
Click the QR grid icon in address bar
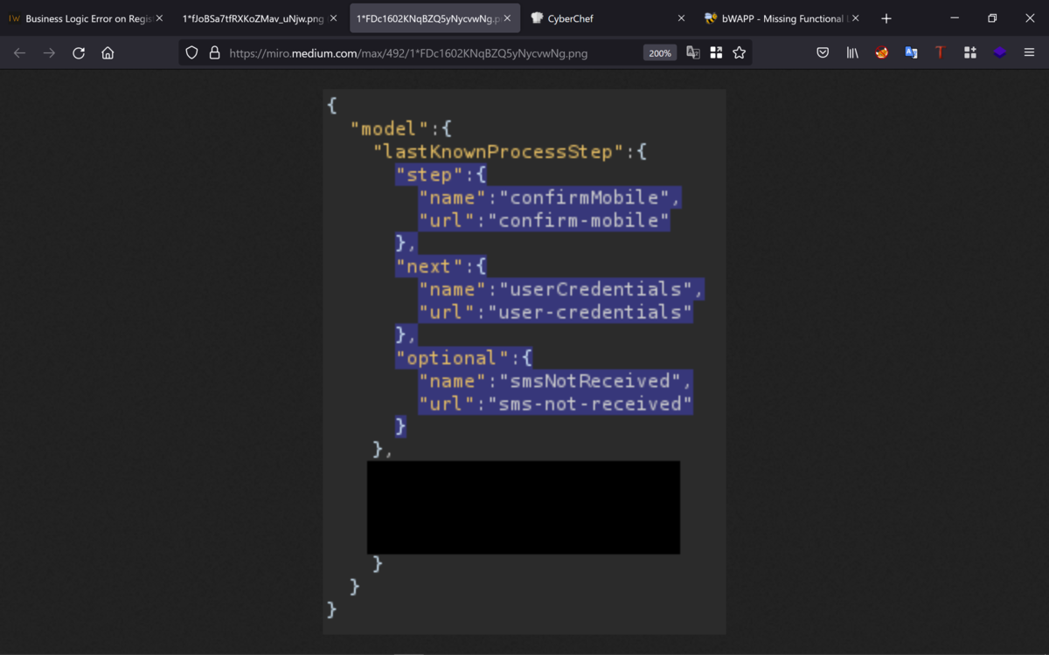pyautogui.click(x=716, y=53)
